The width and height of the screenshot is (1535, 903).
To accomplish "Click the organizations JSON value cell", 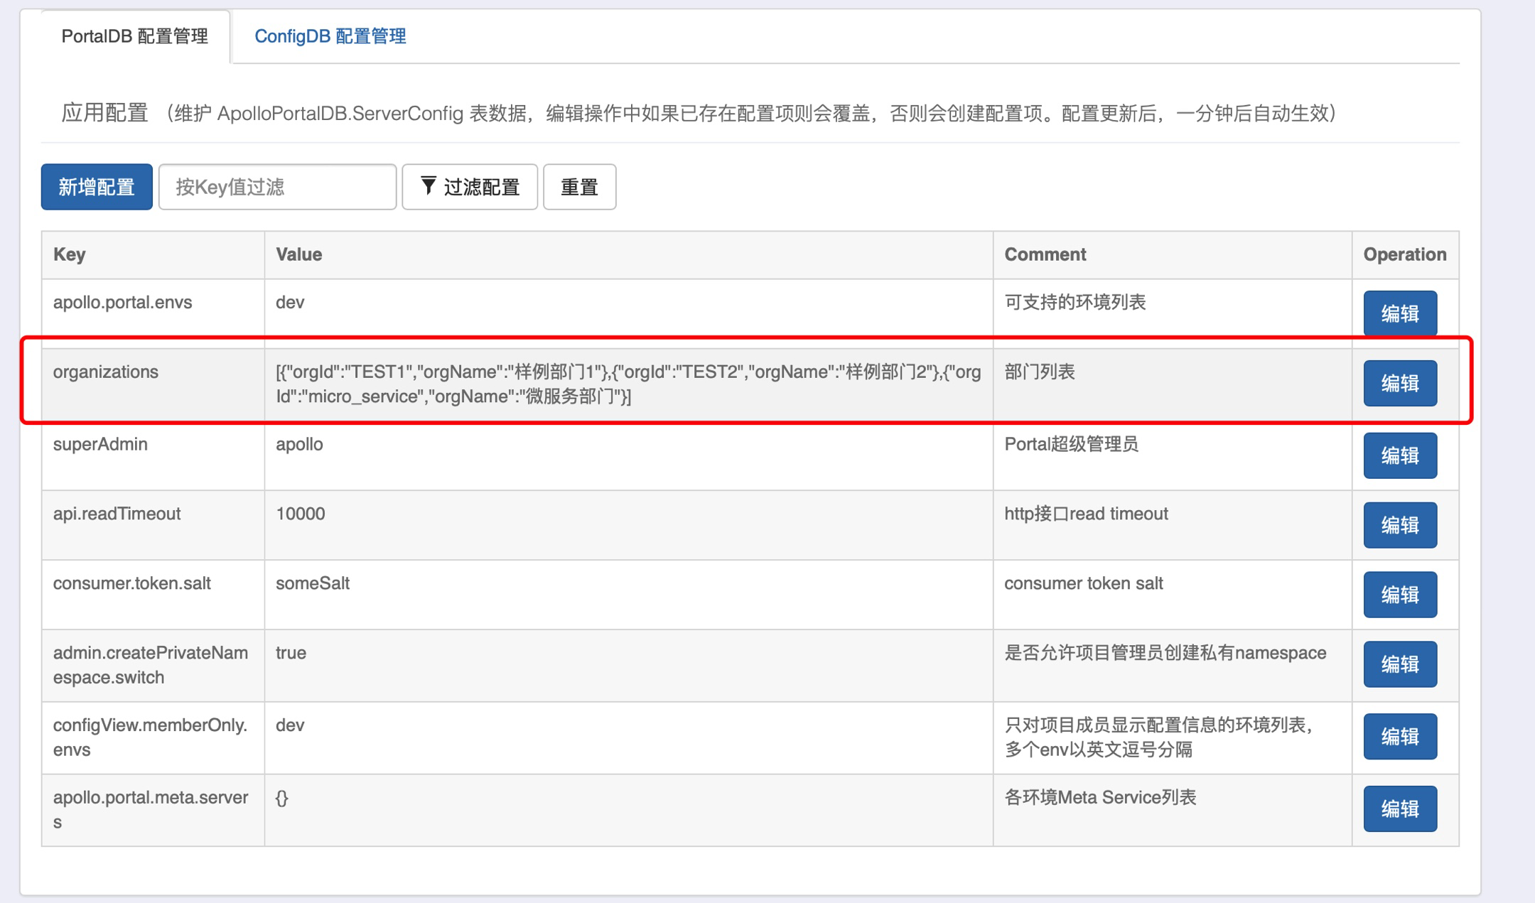I will pos(628,384).
